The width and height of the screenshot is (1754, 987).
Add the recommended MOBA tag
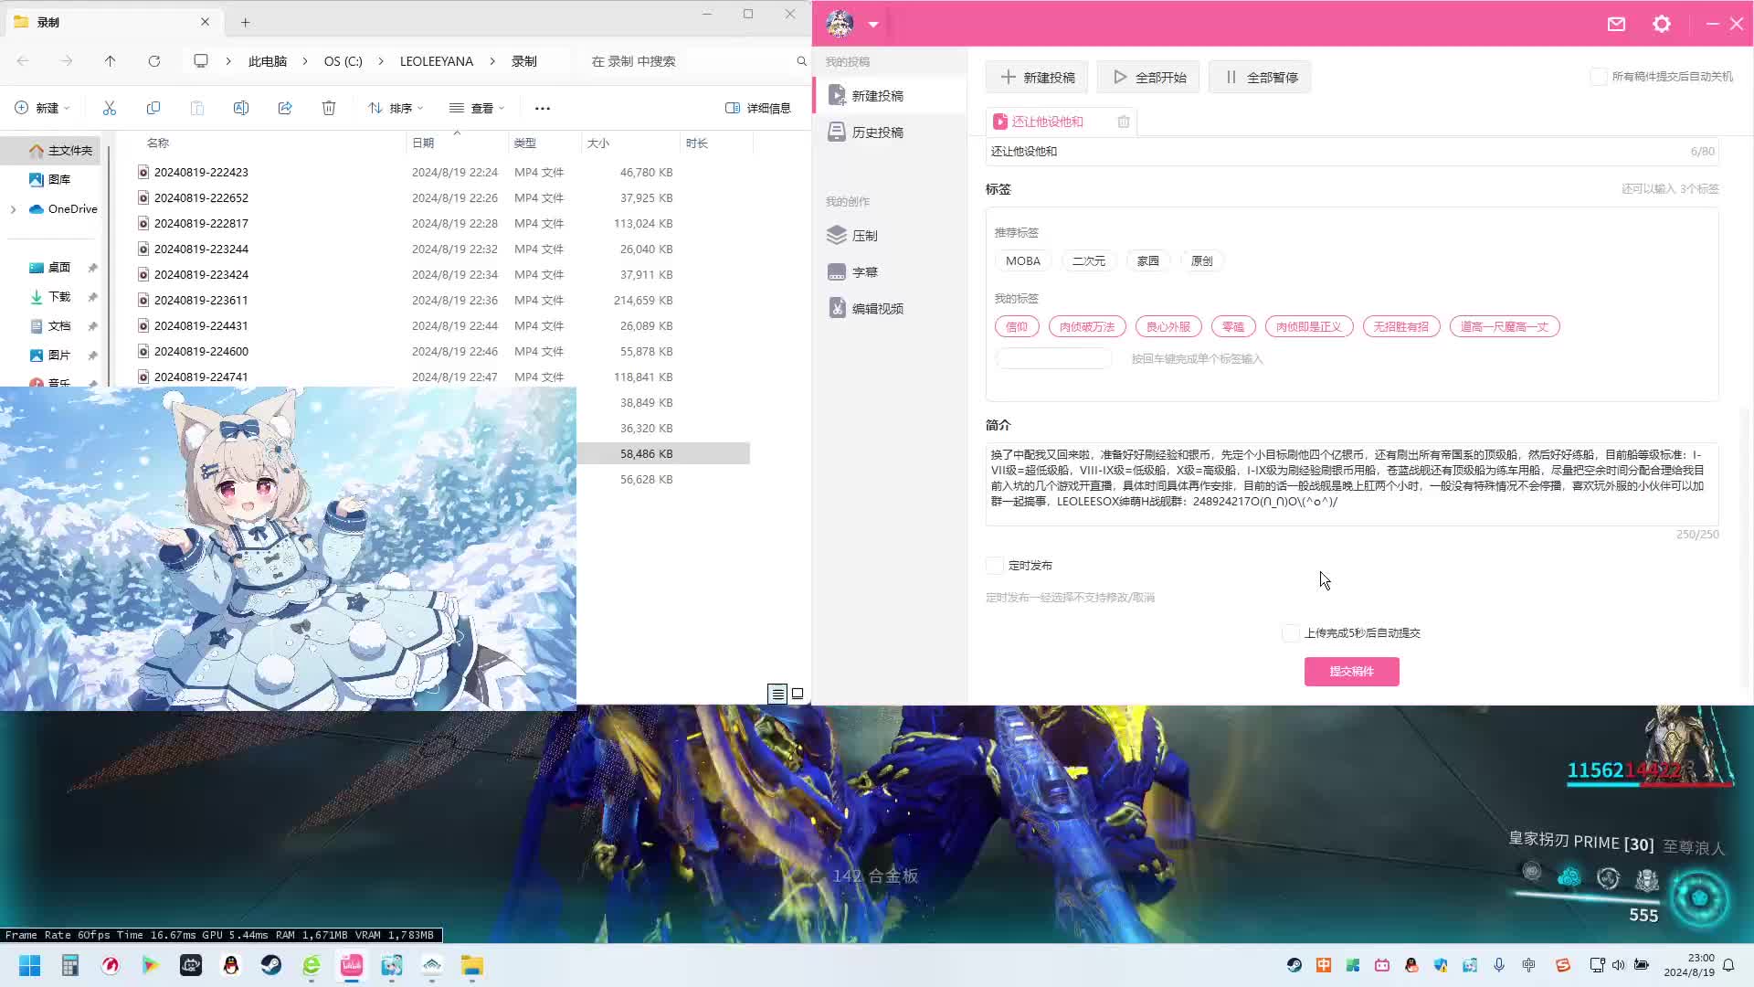pyautogui.click(x=1023, y=261)
